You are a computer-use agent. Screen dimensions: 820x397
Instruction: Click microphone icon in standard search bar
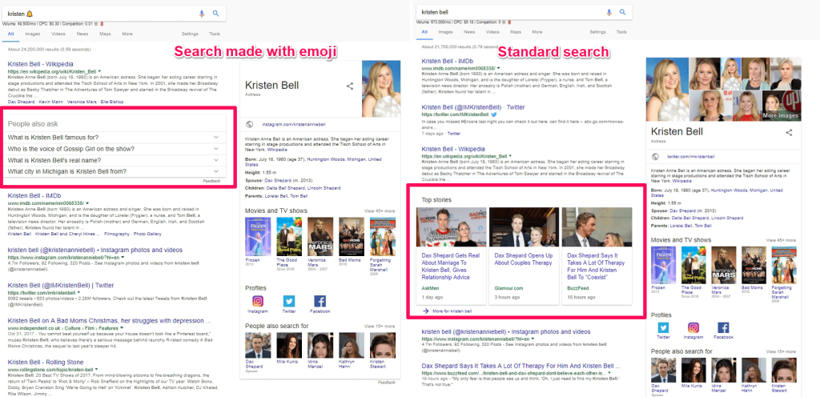609,12
